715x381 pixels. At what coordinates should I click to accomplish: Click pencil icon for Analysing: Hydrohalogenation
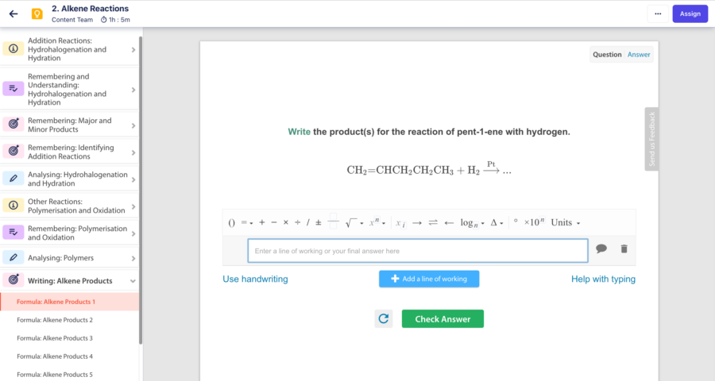[14, 178]
